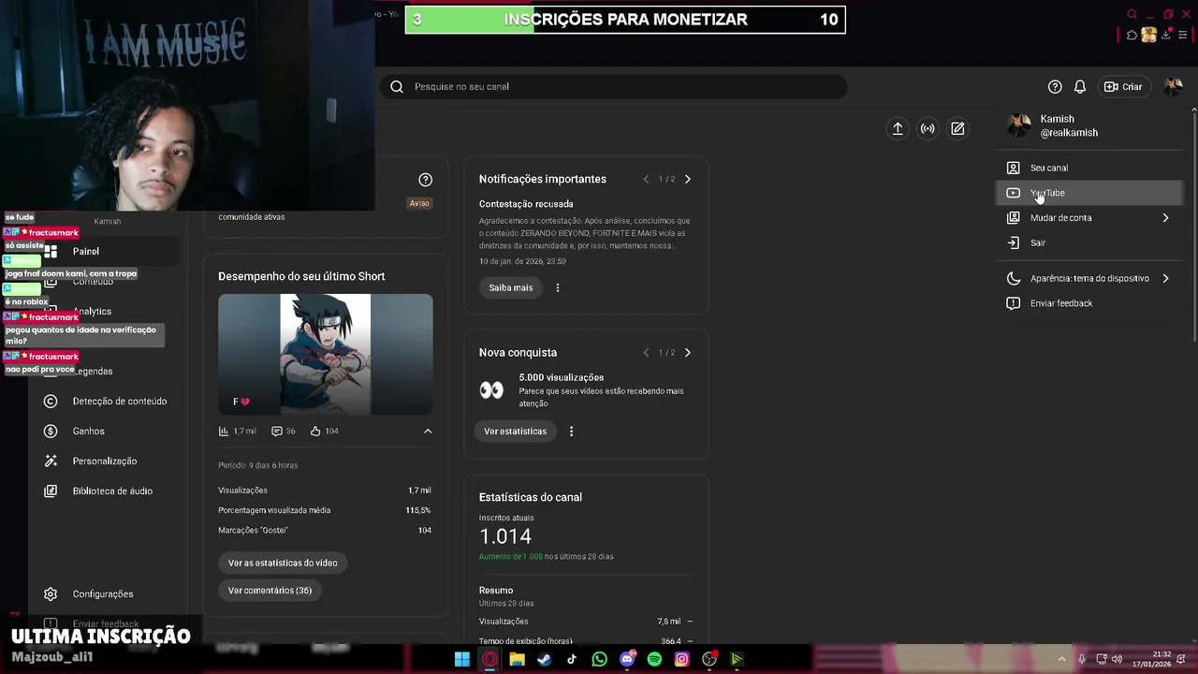
Task: Click the upload video icon
Action: click(898, 128)
